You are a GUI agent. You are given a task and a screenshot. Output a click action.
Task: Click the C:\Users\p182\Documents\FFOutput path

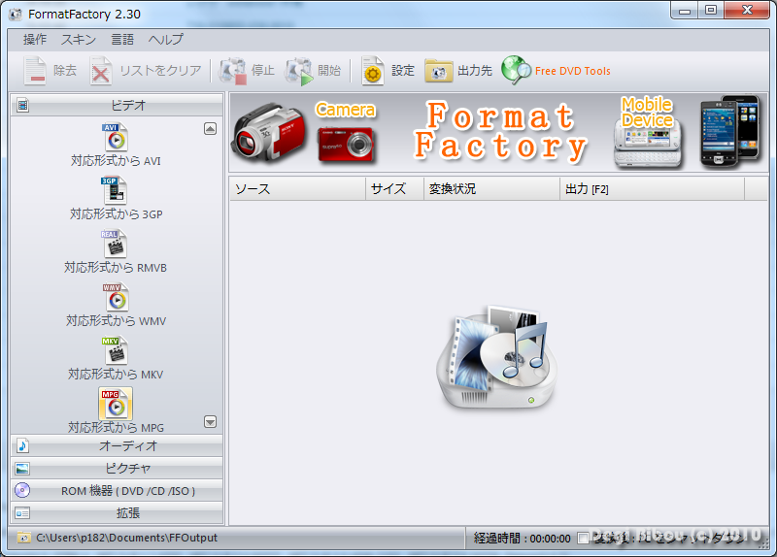(x=127, y=538)
